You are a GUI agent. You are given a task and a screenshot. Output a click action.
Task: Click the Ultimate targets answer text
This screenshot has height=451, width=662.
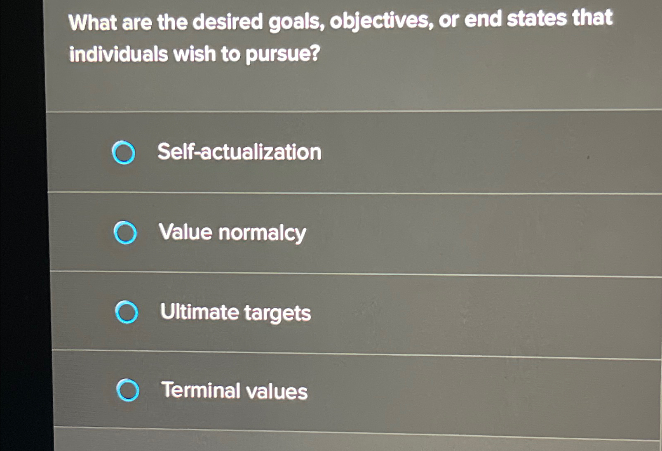coord(236,313)
